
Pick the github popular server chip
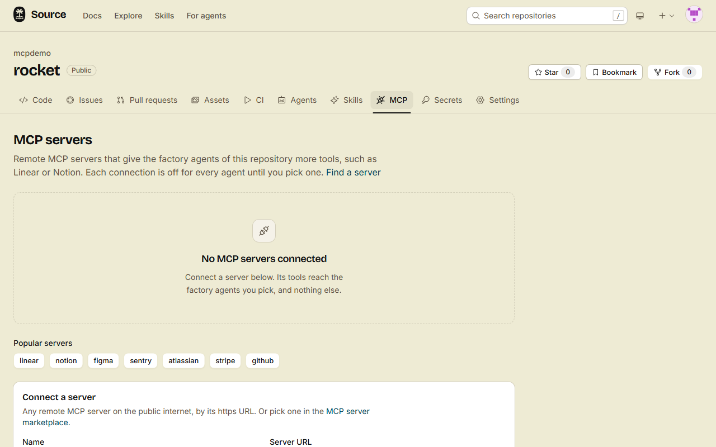263,361
